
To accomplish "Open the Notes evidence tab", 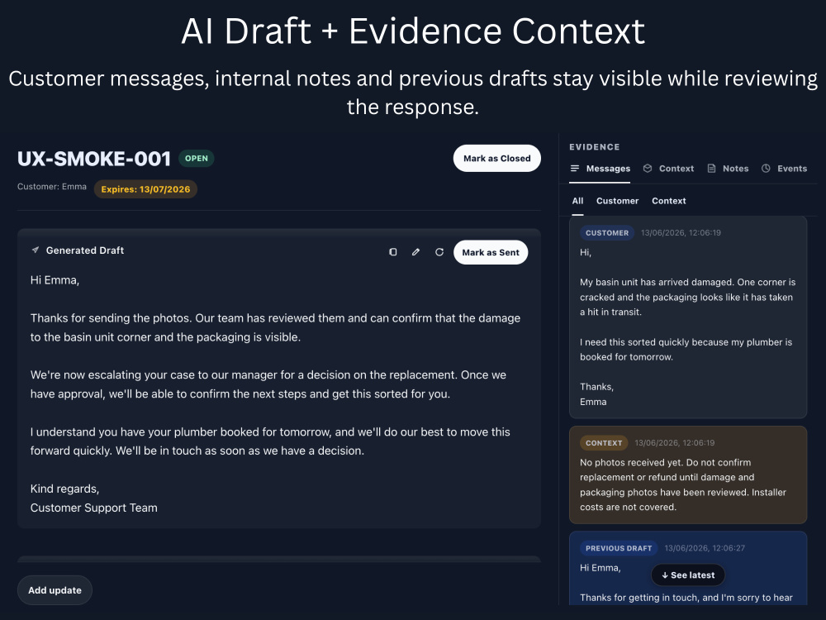I will pyautogui.click(x=728, y=169).
